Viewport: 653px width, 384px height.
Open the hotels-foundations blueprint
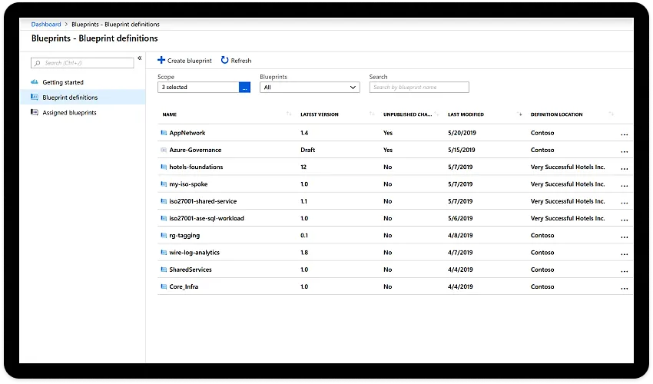[x=196, y=167]
